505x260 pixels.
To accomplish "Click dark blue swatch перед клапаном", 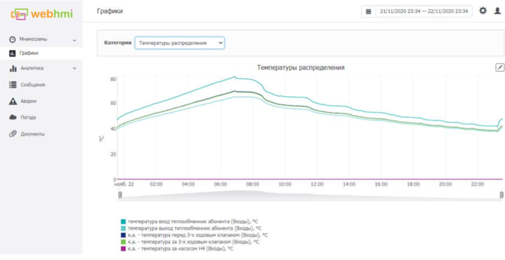I will pyautogui.click(x=124, y=235).
